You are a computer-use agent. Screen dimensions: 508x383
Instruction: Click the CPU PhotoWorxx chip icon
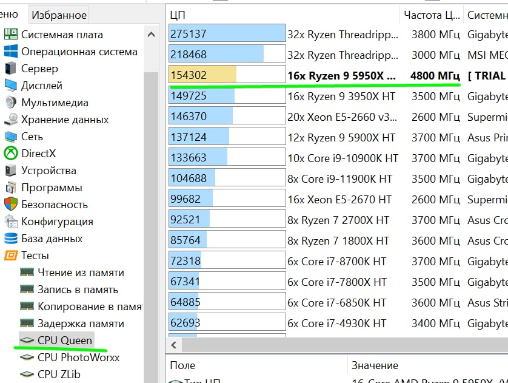[27, 358]
